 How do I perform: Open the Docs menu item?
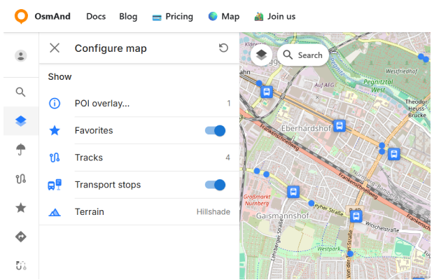(x=96, y=16)
